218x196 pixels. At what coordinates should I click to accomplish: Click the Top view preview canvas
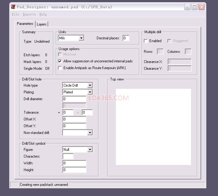point(153,127)
